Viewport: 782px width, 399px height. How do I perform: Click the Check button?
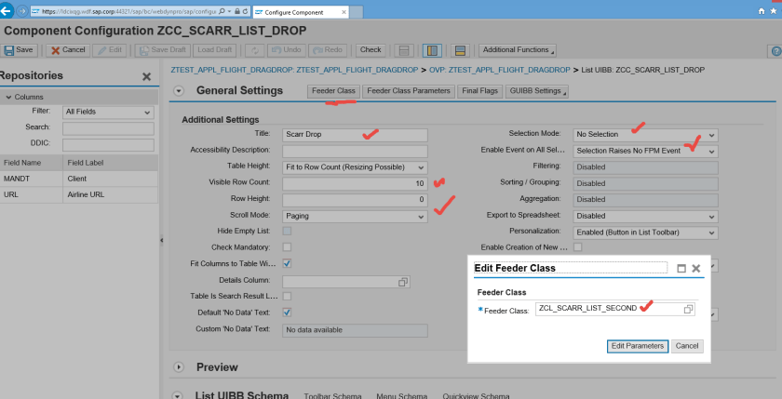pos(371,50)
